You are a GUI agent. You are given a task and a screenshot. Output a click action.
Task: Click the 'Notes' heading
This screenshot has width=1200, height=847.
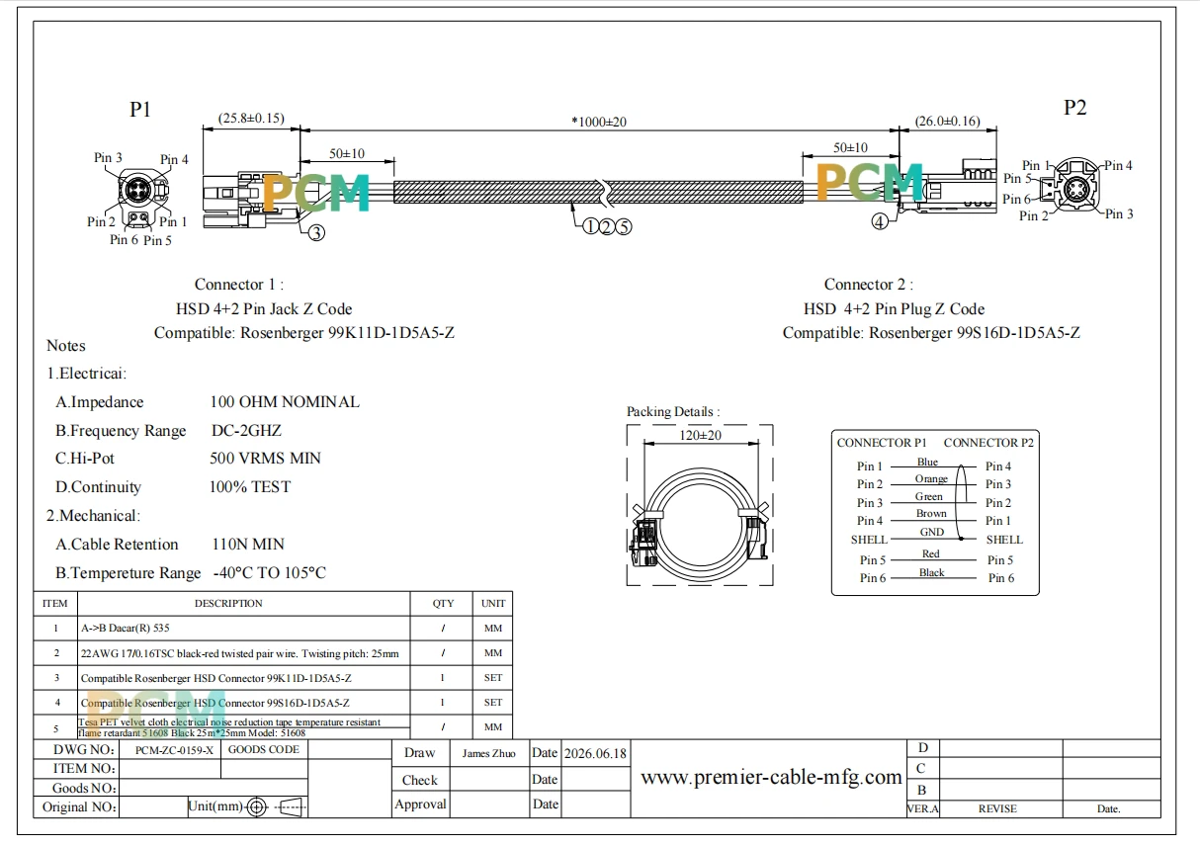[66, 346]
